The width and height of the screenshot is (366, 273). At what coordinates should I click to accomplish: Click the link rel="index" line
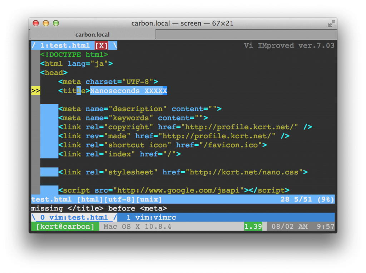120,154
